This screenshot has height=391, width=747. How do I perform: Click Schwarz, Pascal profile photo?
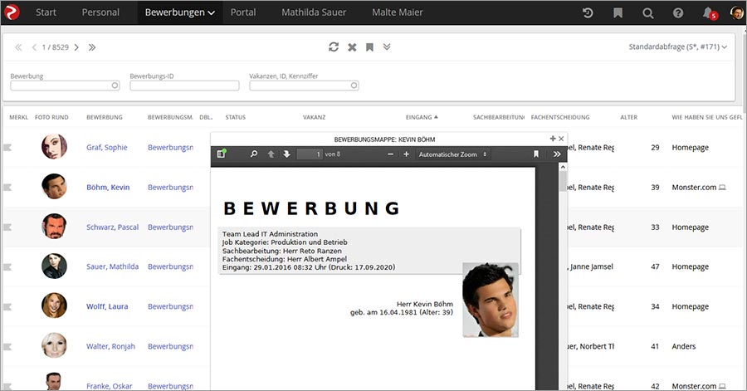click(x=54, y=227)
